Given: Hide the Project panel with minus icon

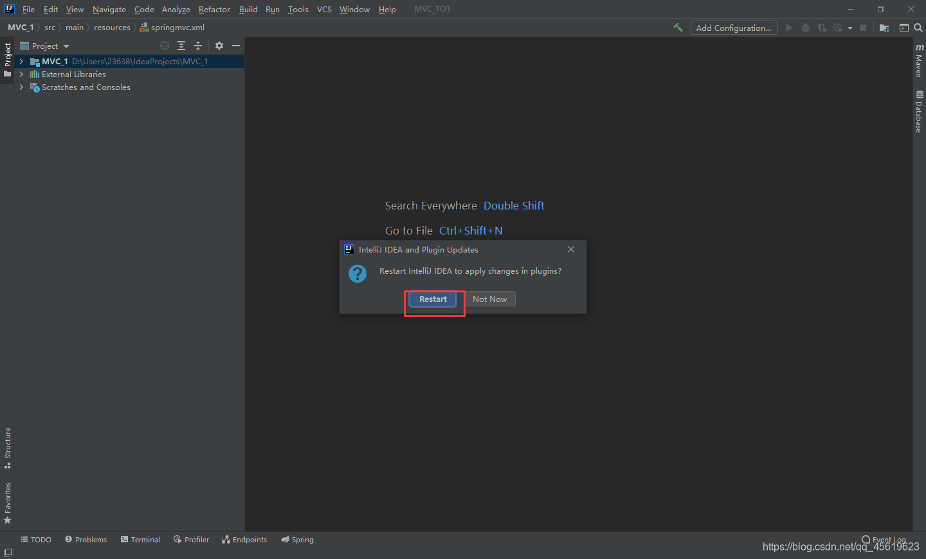Looking at the screenshot, I should point(236,46).
